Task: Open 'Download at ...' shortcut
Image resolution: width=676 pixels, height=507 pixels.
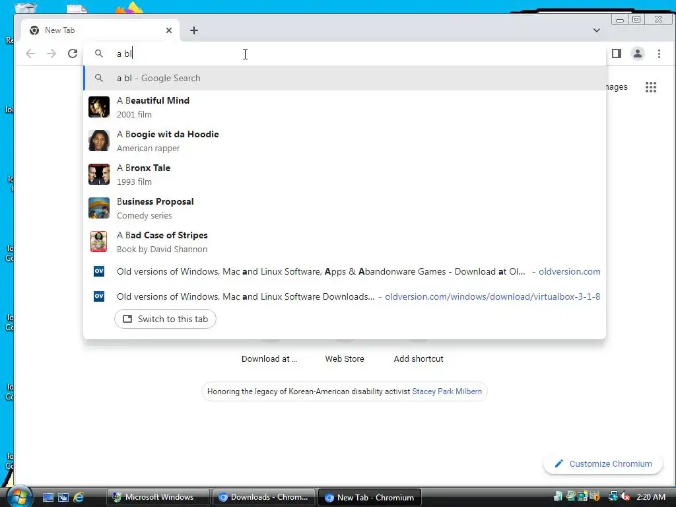Action: coord(269,358)
